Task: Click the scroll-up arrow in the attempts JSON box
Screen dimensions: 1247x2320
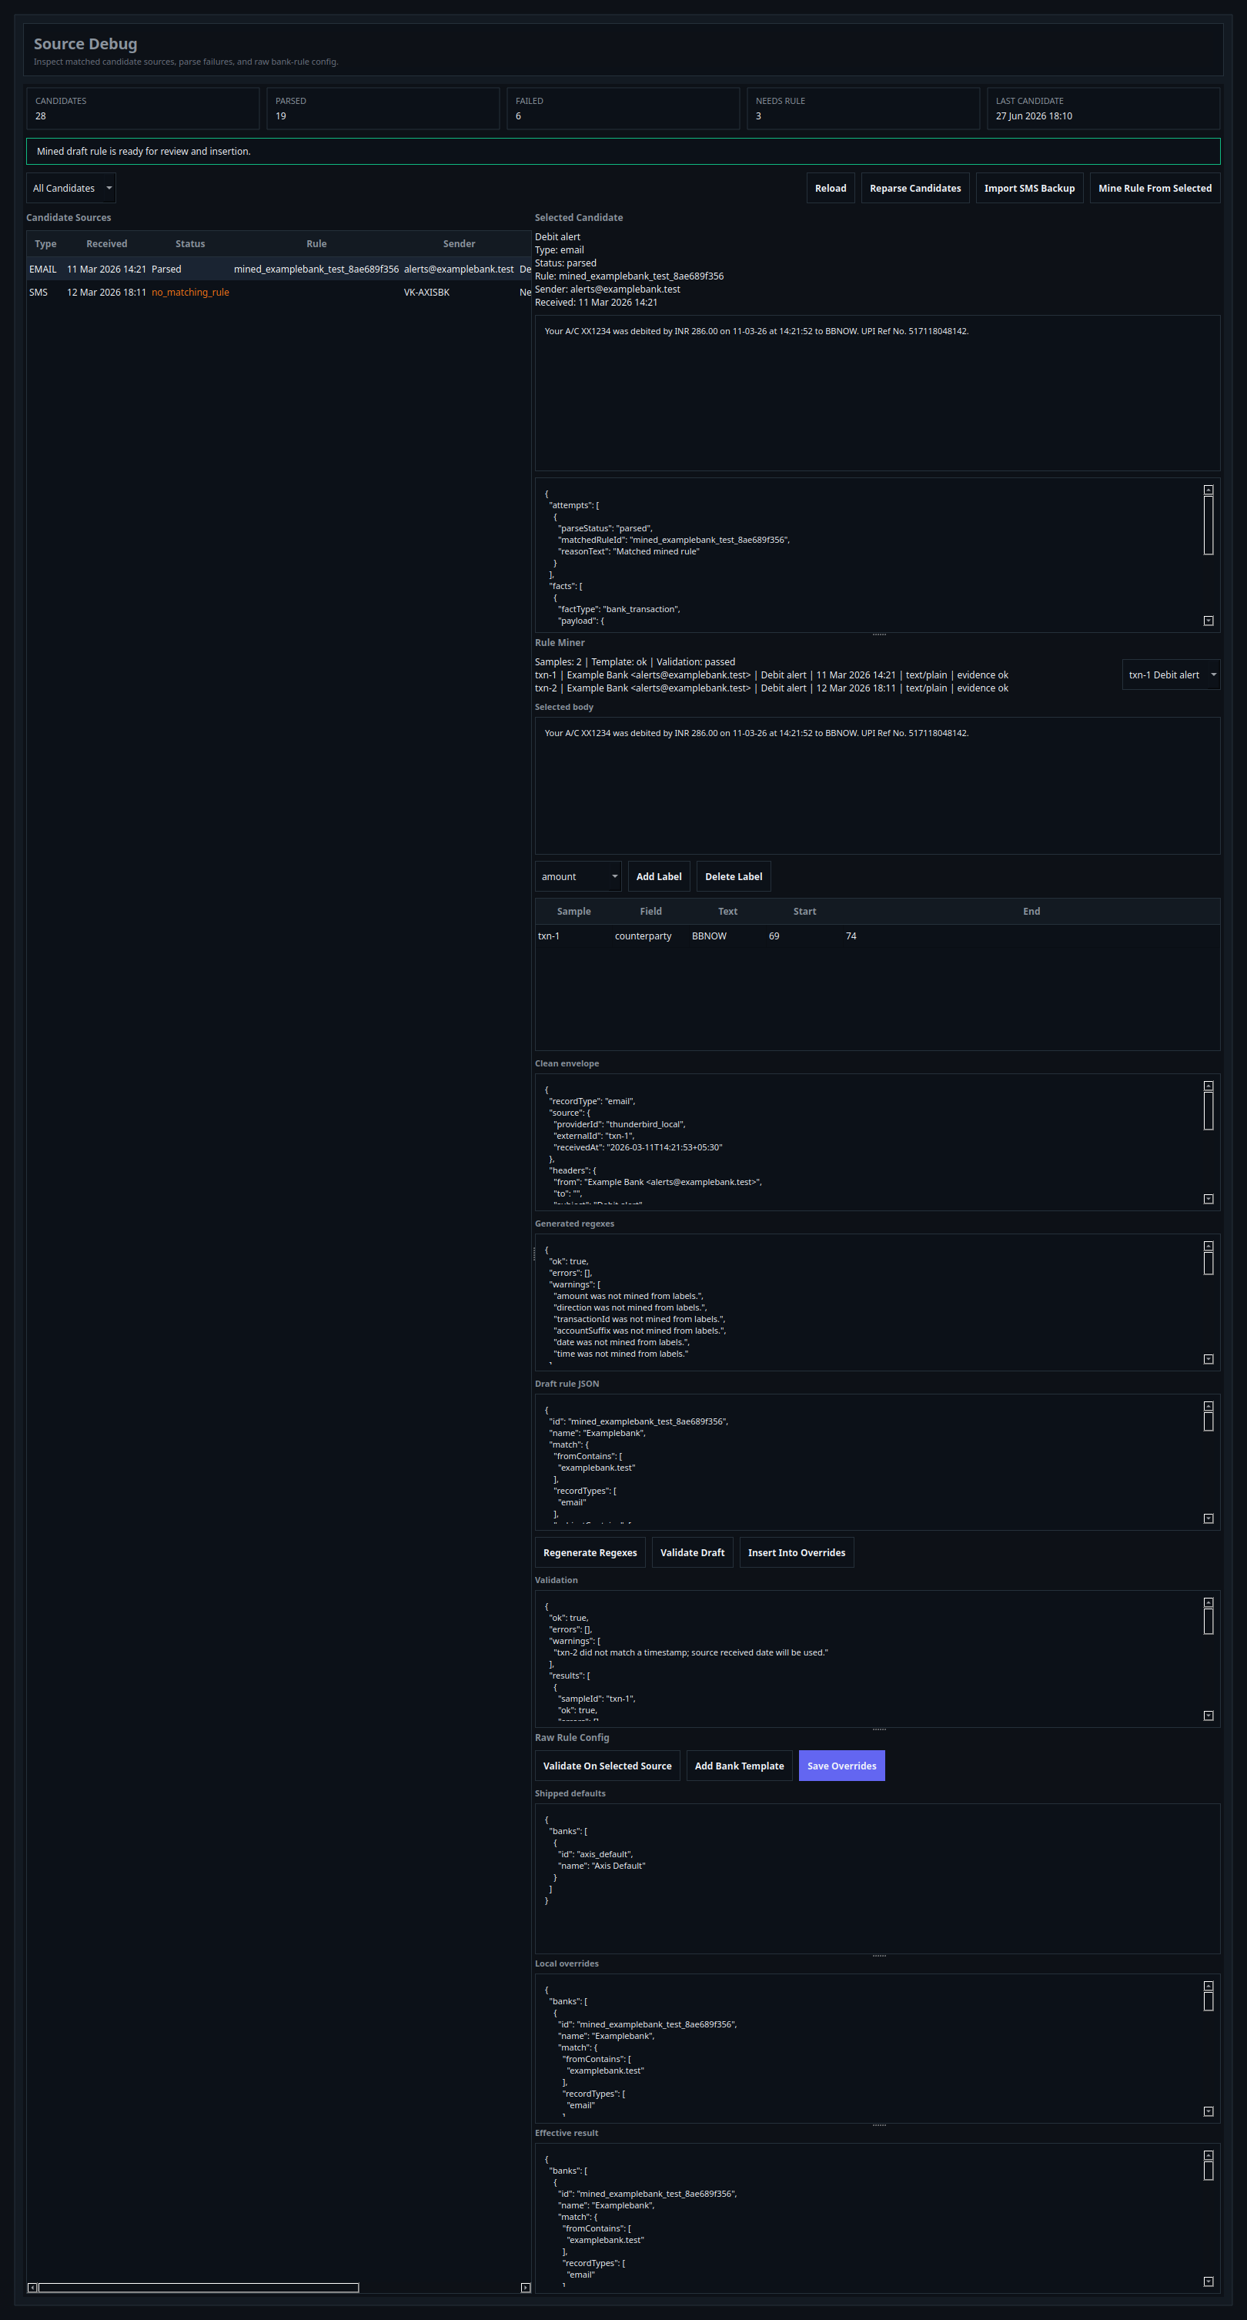Action: (x=1209, y=490)
